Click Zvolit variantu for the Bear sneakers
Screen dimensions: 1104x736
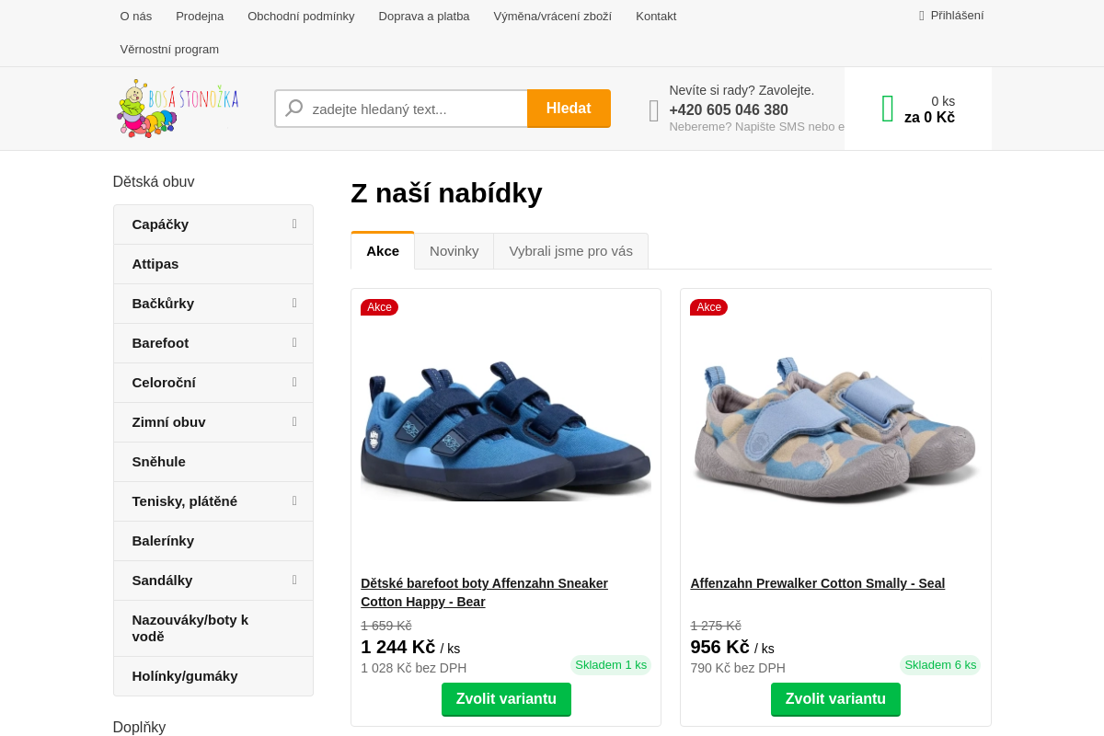[x=506, y=699]
